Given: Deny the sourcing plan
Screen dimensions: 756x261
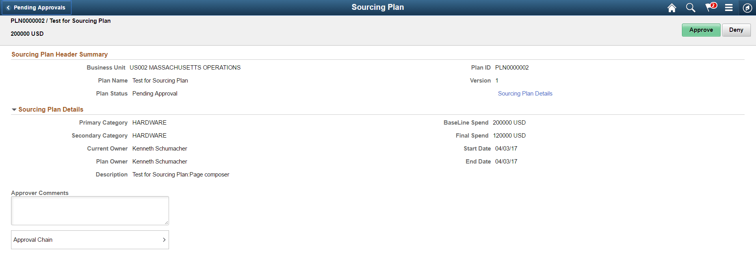Looking at the screenshot, I should pyautogui.click(x=736, y=30).
